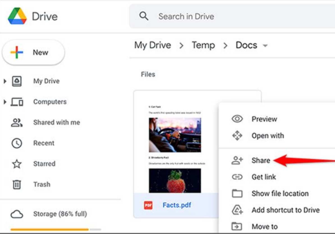Click the Recent clock icon
This screenshot has height=234, width=335.
point(17,143)
